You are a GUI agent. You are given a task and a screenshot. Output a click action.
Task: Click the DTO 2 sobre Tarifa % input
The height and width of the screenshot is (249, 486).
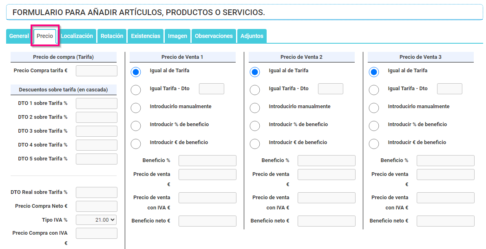click(96, 118)
